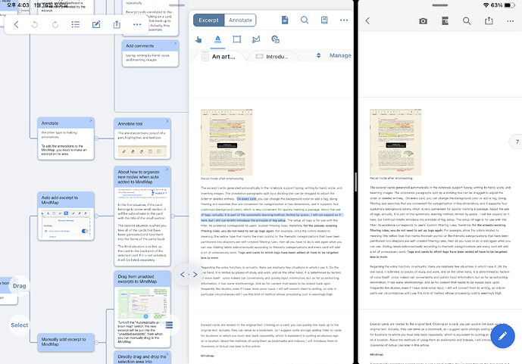The height and width of the screenshot is (364, 522).
Task: Go back in the right window
Action: tap(367, 21)
